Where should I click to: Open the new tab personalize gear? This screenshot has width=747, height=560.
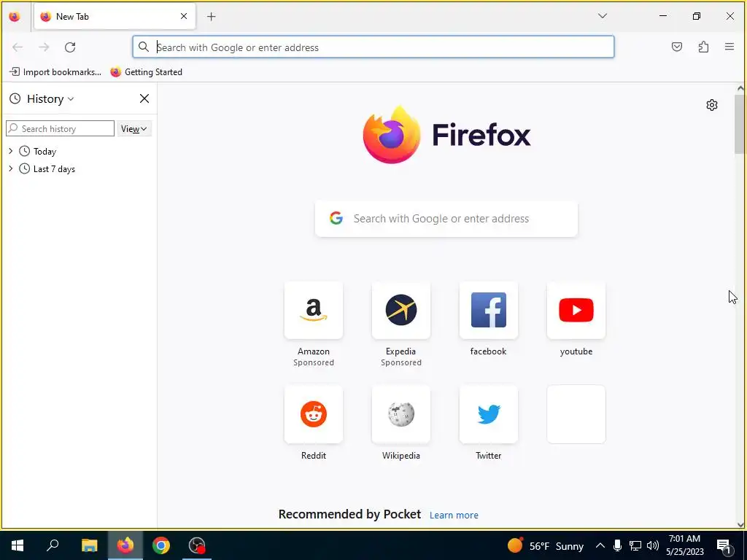[712, 105]
